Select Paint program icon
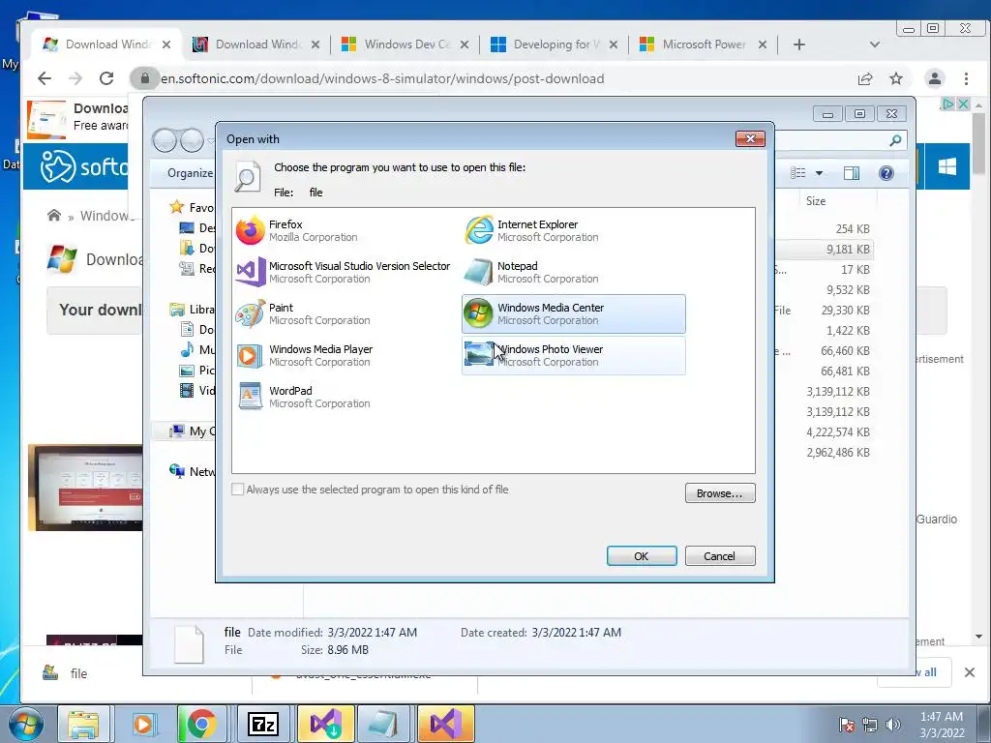This screenshot has height=743, width=991. [251, 313]
